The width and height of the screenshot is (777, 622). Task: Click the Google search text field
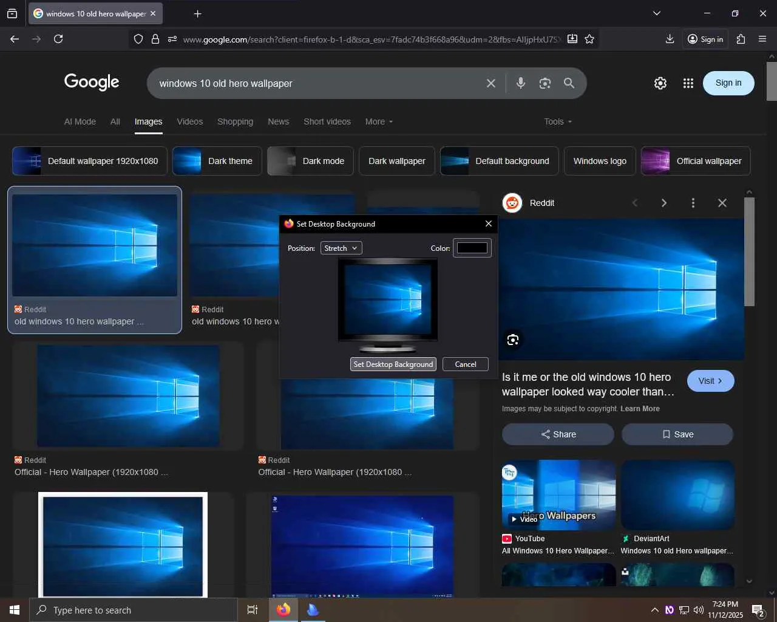319,83
